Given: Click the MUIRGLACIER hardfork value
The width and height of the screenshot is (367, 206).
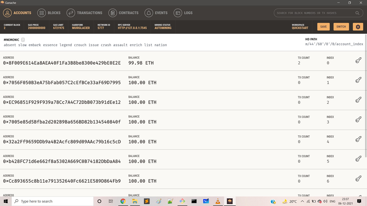Looking at the screenshot, I should (x=81, y=28).
